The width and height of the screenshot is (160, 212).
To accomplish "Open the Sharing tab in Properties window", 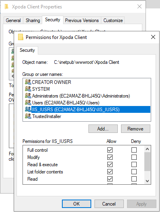I will 33,20.
